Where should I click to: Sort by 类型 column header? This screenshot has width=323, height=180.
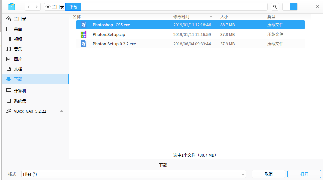tap(287, 17)
